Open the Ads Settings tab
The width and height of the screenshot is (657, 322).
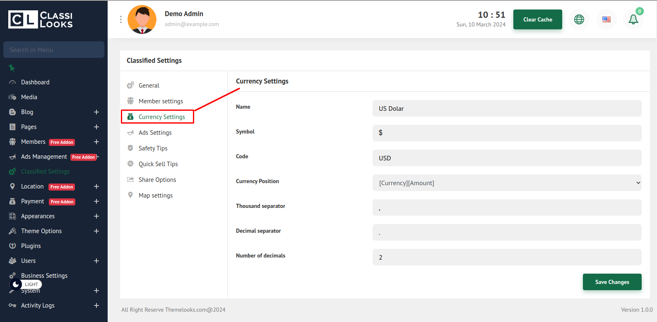155,133
